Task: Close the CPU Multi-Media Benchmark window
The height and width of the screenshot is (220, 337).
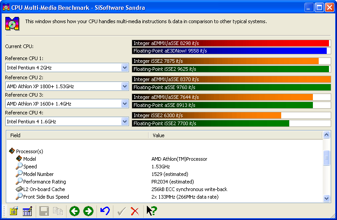Action: (x=330, y=8)
